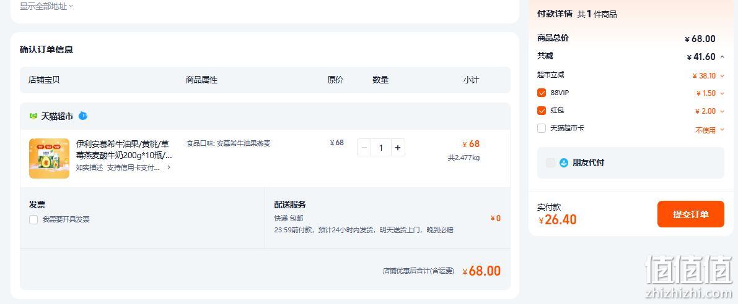Click the blue badge beside 天猫超市
This screenshot has height=304, width=738.
(x=83, y=116)
